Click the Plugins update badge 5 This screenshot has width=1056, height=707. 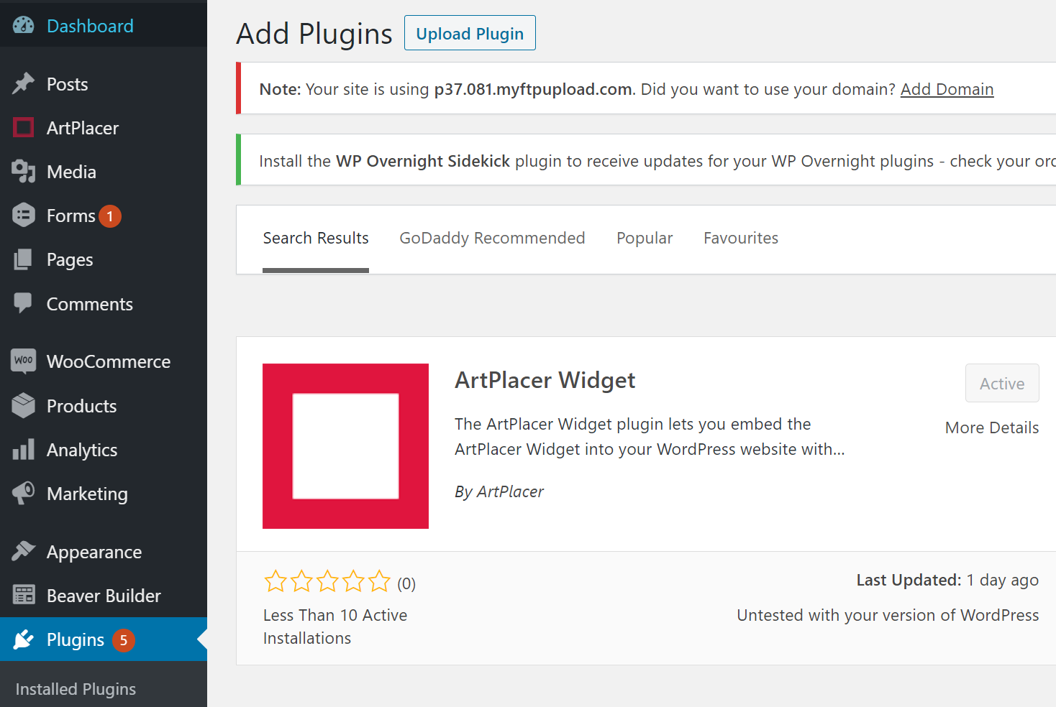tap(124, 640)
